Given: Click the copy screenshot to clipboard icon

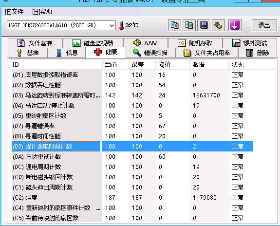Looking at the screenshot, I should tap(189, 25).
